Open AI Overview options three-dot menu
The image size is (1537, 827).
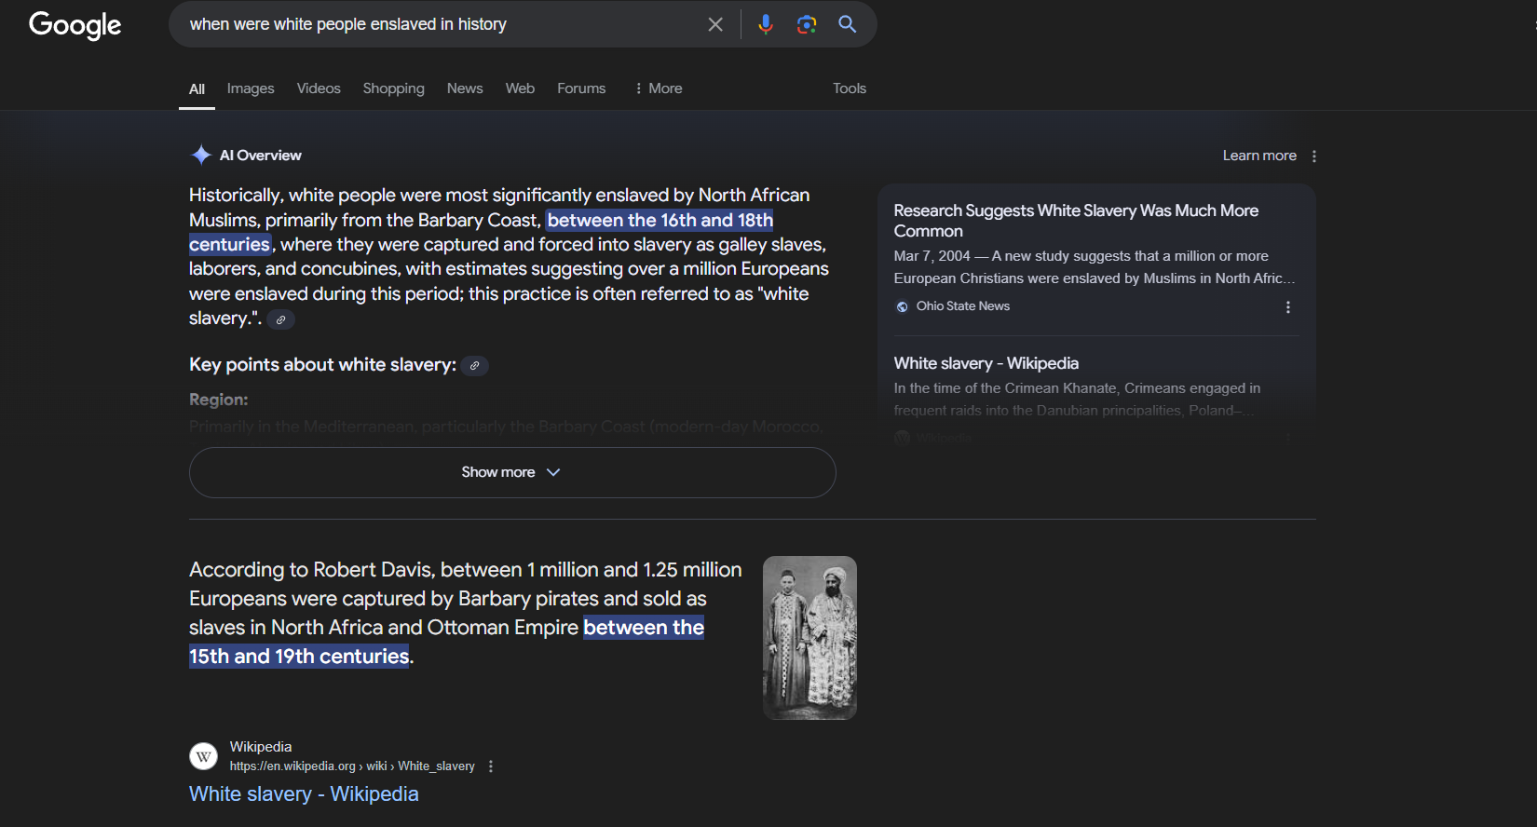coord(1313,156)
